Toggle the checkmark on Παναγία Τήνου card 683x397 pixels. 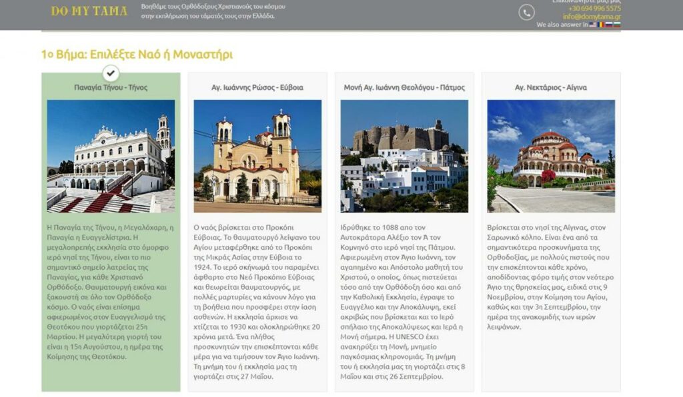111,73
